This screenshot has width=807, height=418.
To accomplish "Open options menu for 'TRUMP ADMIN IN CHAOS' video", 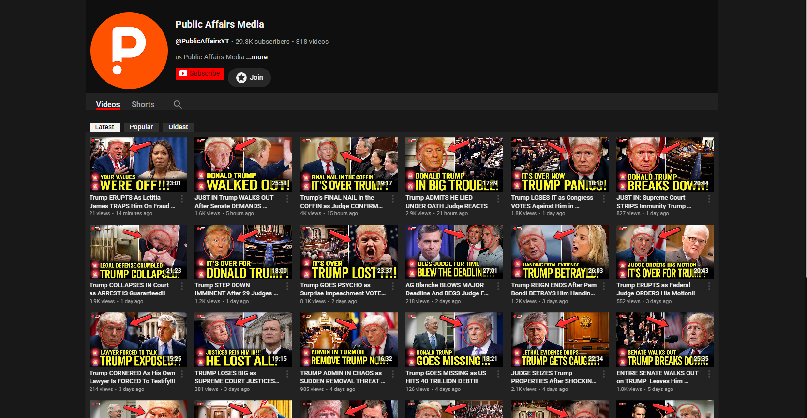I will [x=393, y=374].
